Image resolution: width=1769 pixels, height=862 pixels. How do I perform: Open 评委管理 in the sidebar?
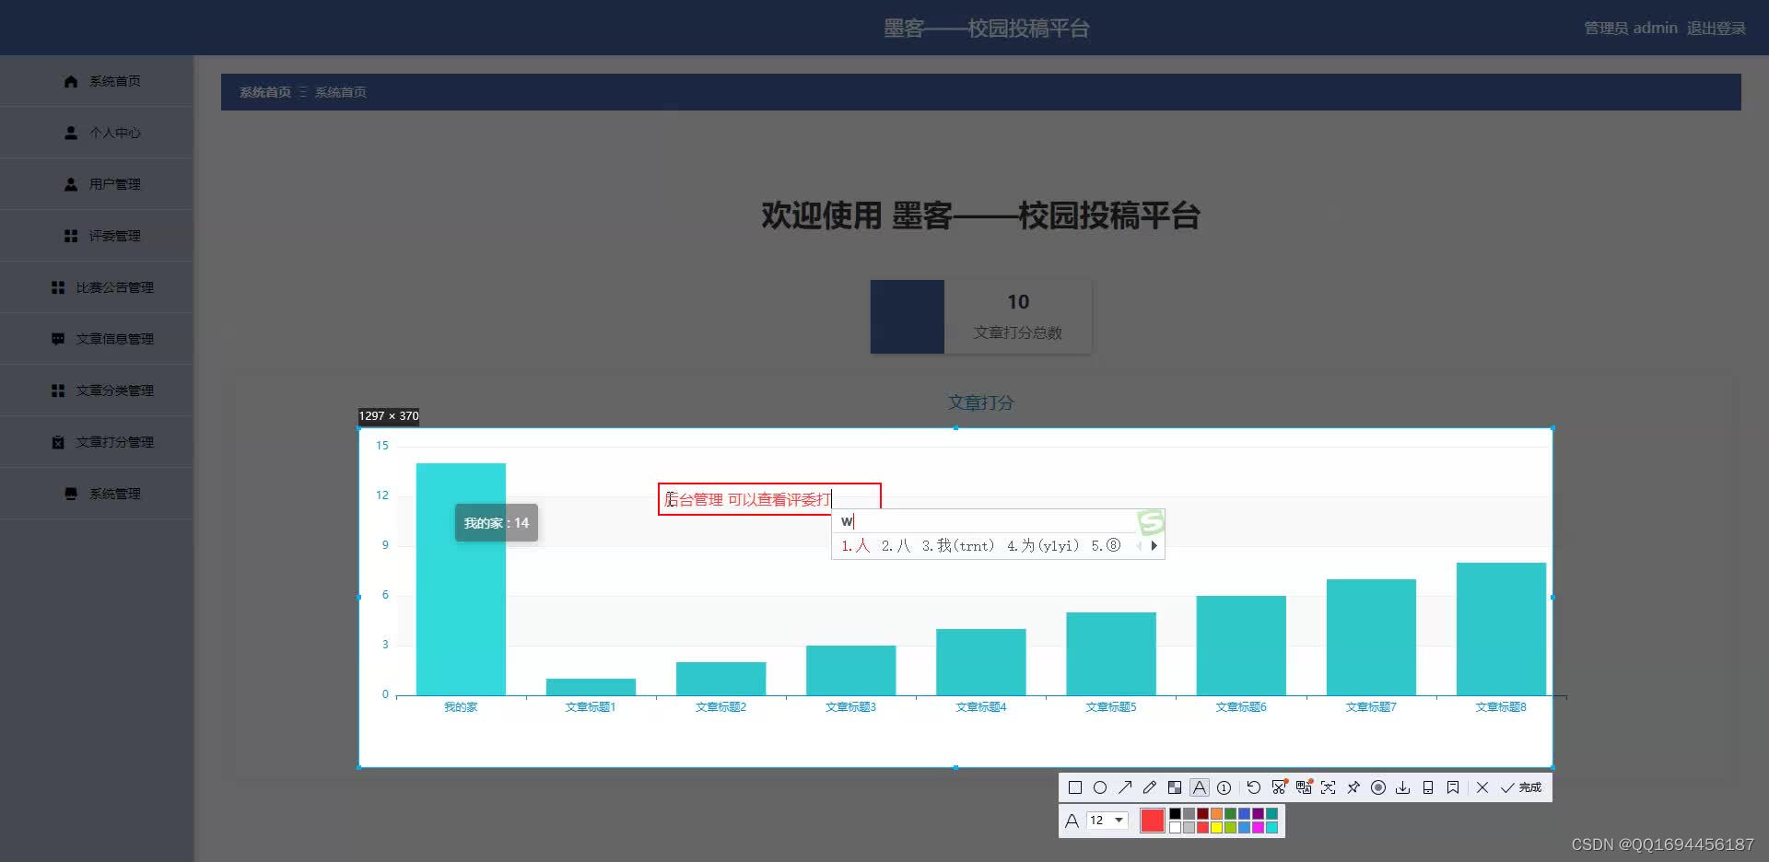point(97,236)
